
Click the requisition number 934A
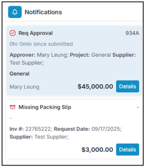132,33
